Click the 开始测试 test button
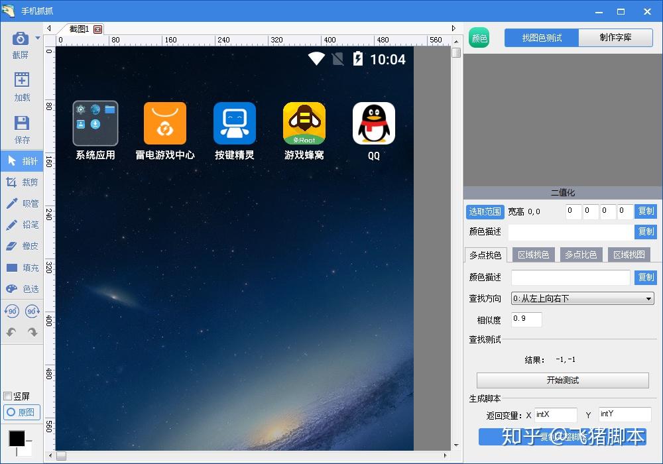Viewport: 663px width, 464px height. coord(562,380)
